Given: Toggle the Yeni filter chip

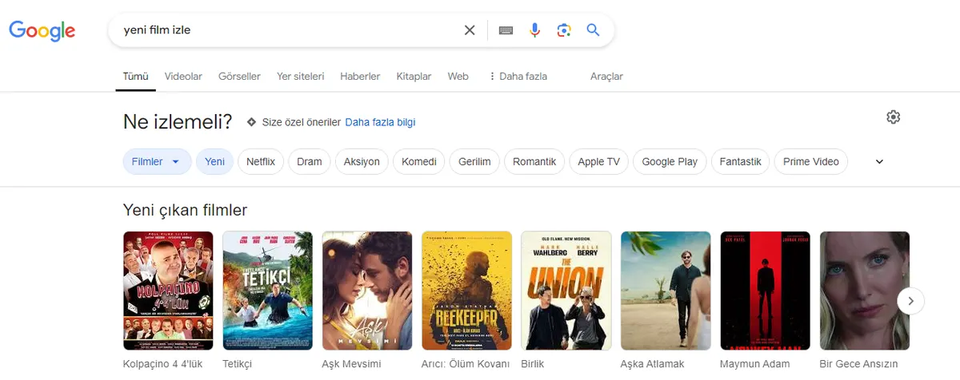Looking at the screenshot, I should [214, 161].
